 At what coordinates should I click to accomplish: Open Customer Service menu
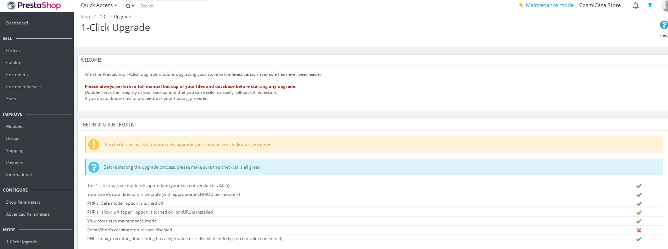click(x=23, y=87)
